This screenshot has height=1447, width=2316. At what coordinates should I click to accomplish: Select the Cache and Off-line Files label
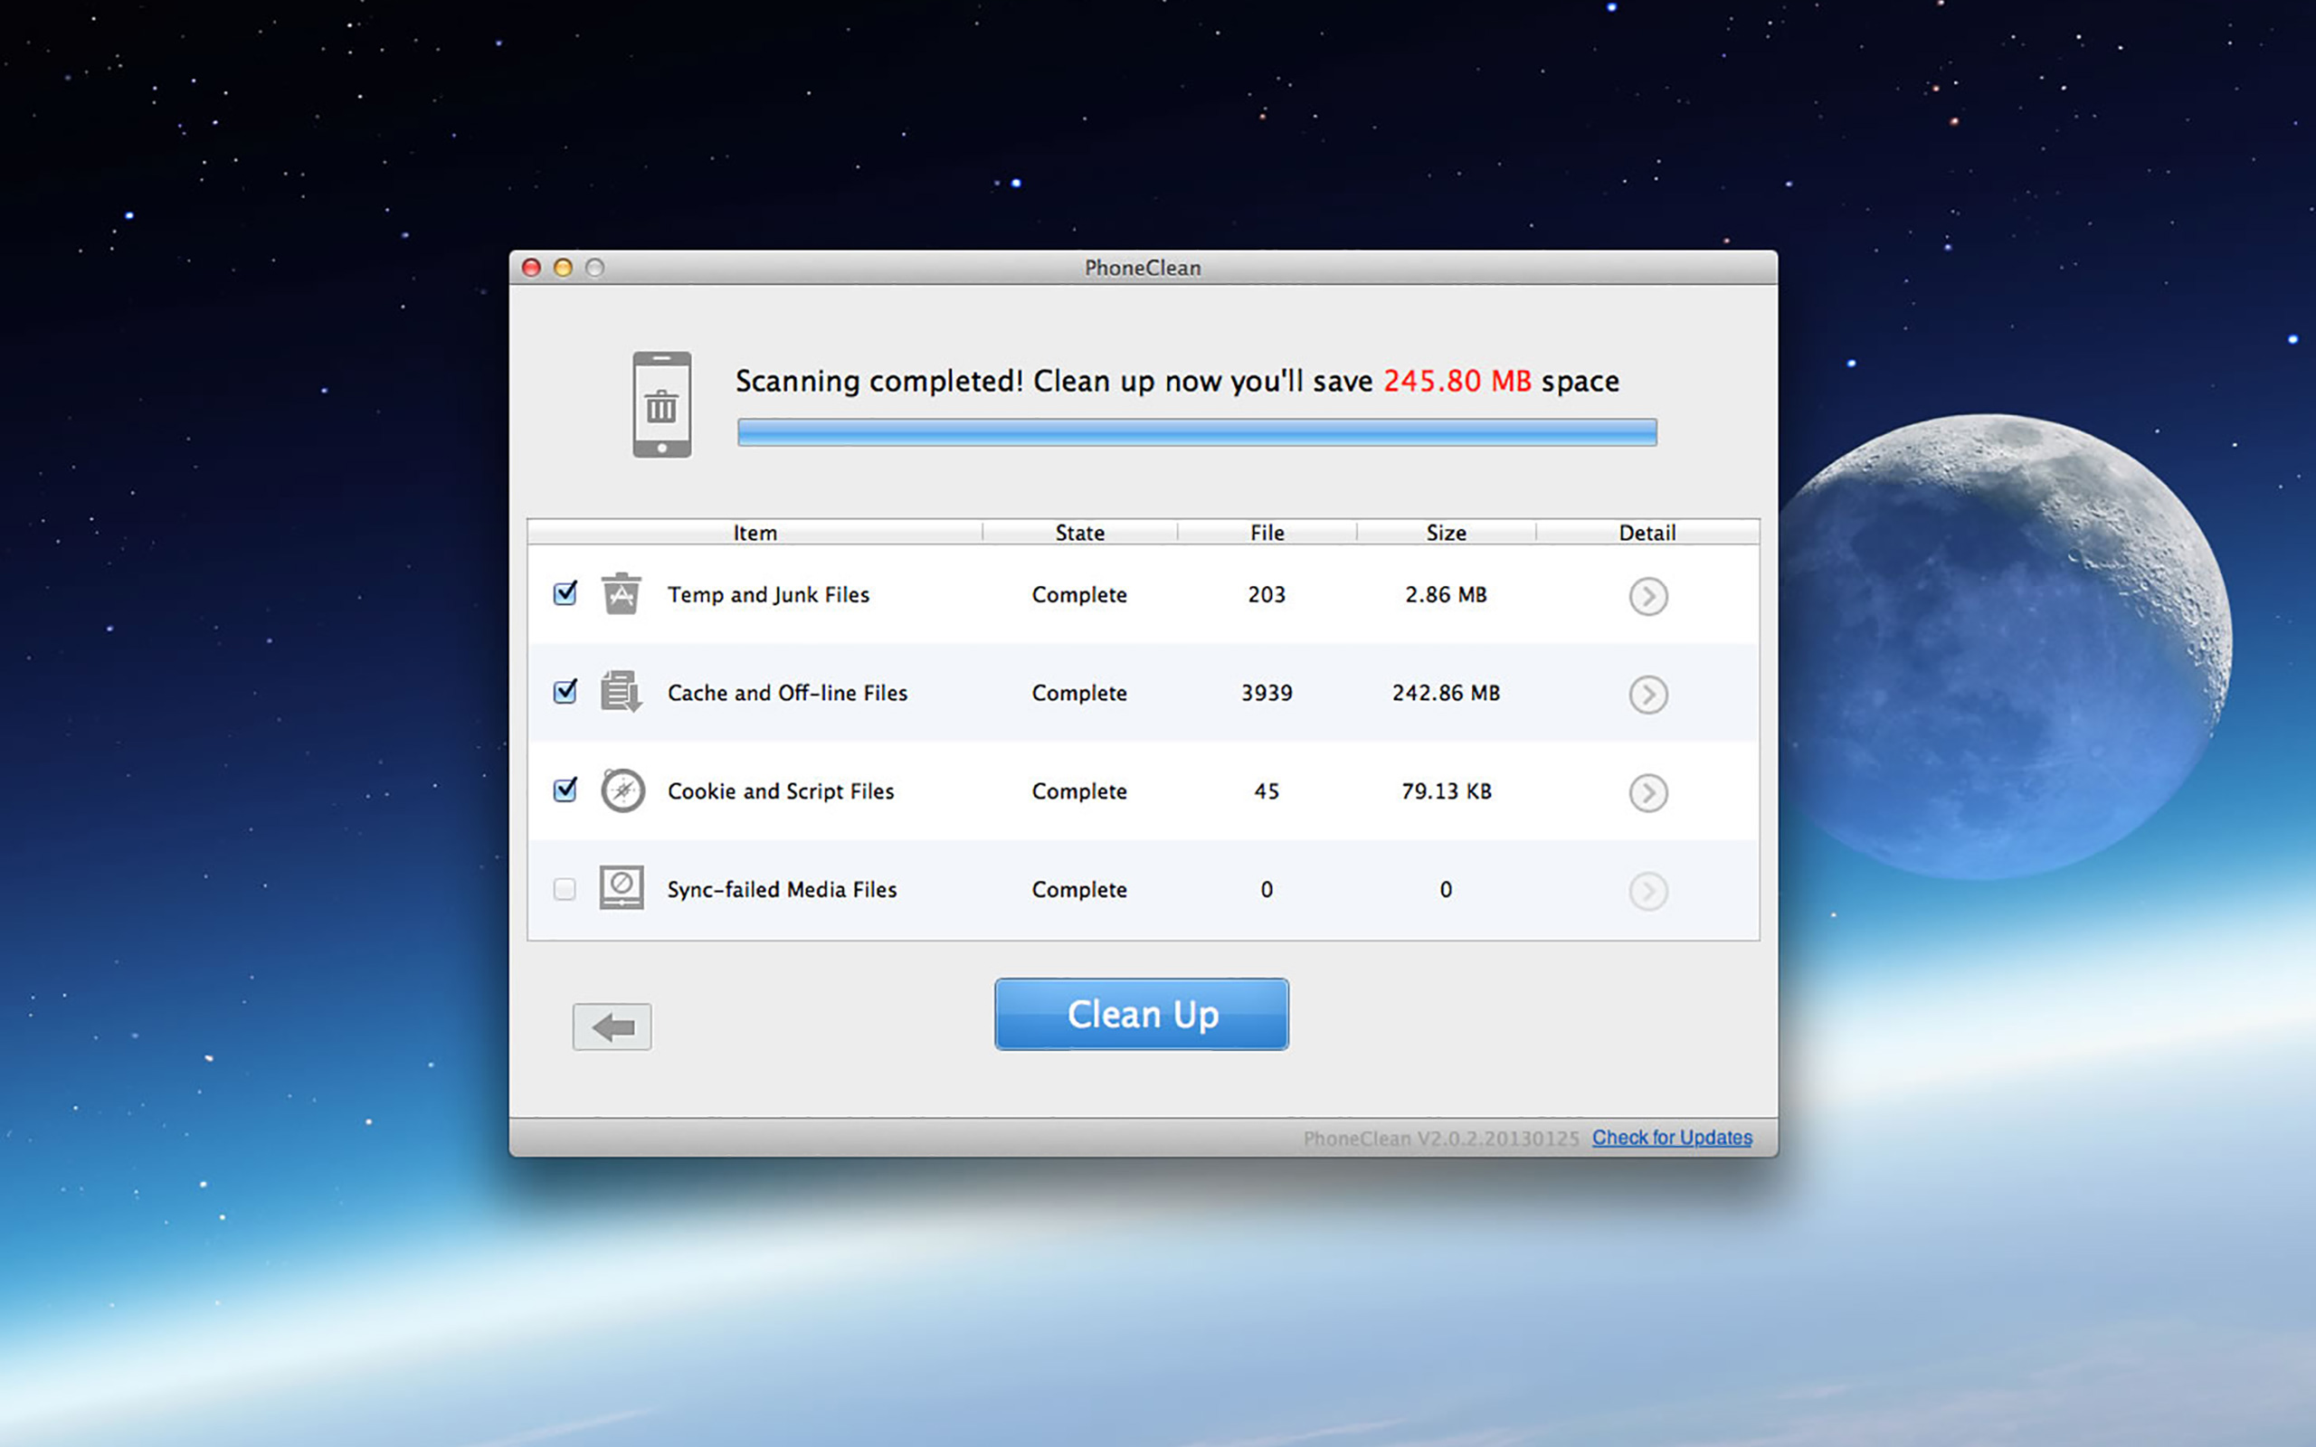pyautogui.click(x=787, y=693)
